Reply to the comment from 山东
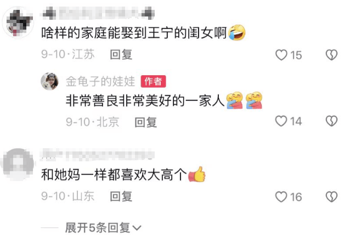 121,196
